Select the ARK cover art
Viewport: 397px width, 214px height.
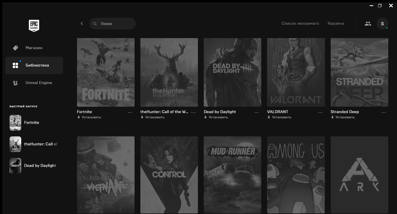click(360, 175)
